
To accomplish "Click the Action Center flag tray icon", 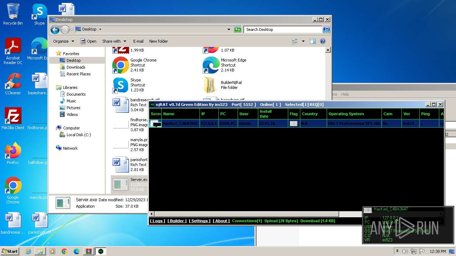I will click(x=422, y=251).
